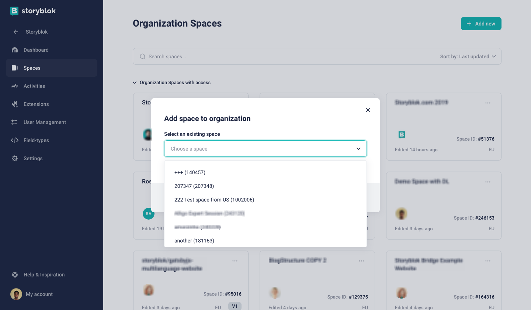The image size is (531, 310).
Task: Click the Activities pulse icon
Action: tap(15, 86)
